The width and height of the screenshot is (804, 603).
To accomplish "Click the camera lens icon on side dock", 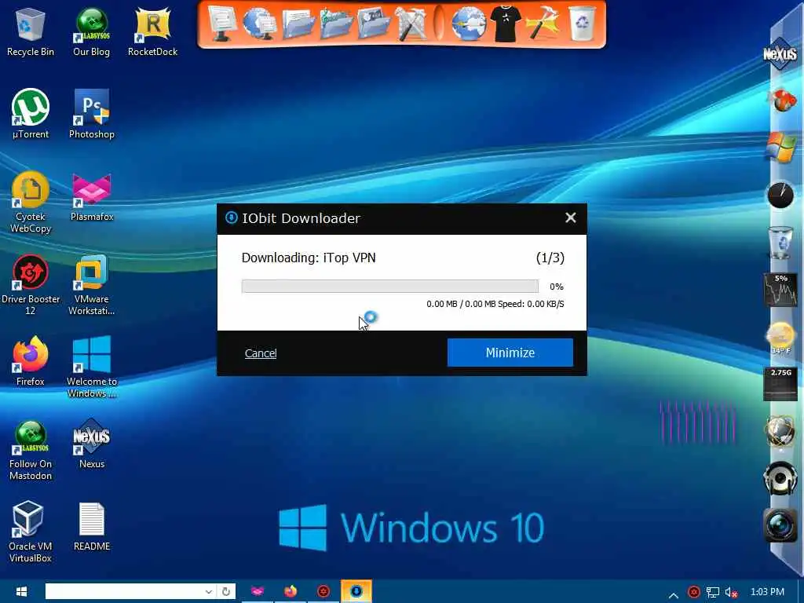I will 780,525.
